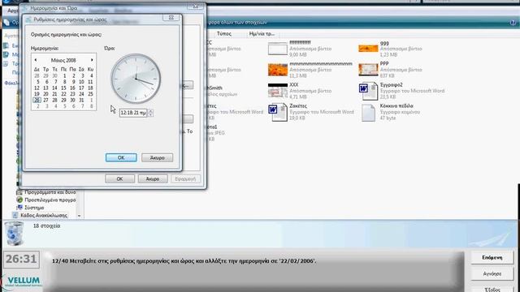Select the XXX video clip thumbnail
Image resolution: width=520 pixels, height=292 pixels.
[x=278, y=91]
